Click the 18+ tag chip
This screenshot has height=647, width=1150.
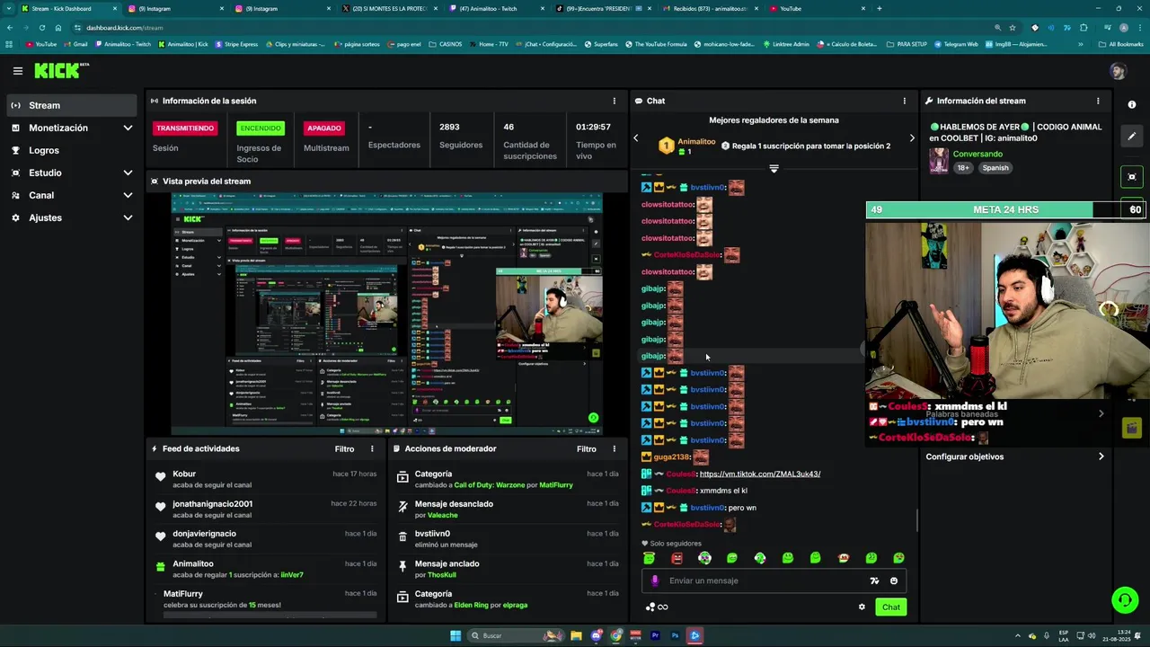[x=963, y=168]
